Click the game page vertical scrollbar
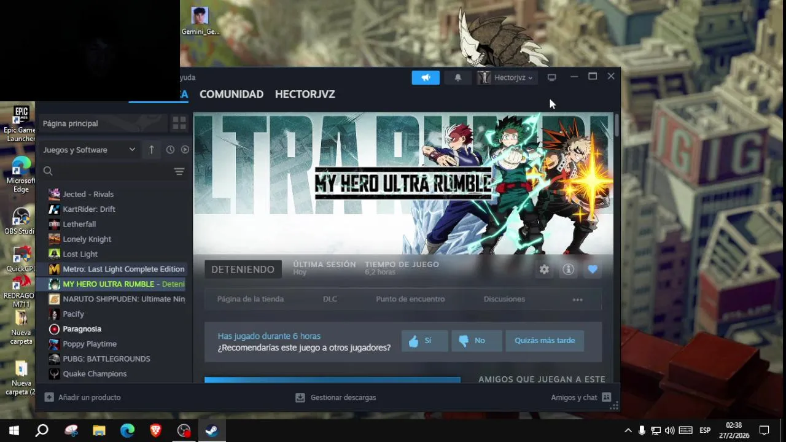The height and width of the screenshot is (442, 786). [x=617, y=125]
